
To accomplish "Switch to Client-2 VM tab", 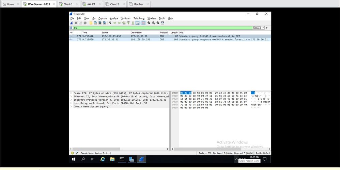I will [x=115, y=4].
